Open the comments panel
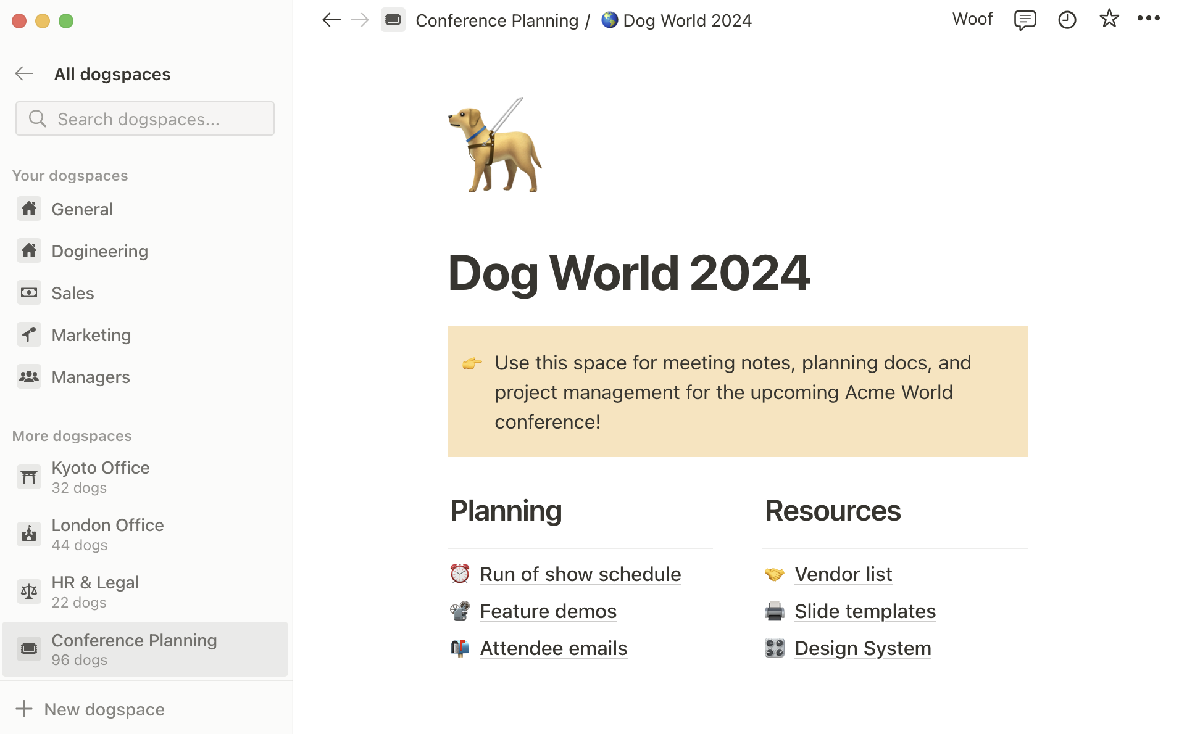This screenshot has width=1179, height=734. coord(1025,20)
